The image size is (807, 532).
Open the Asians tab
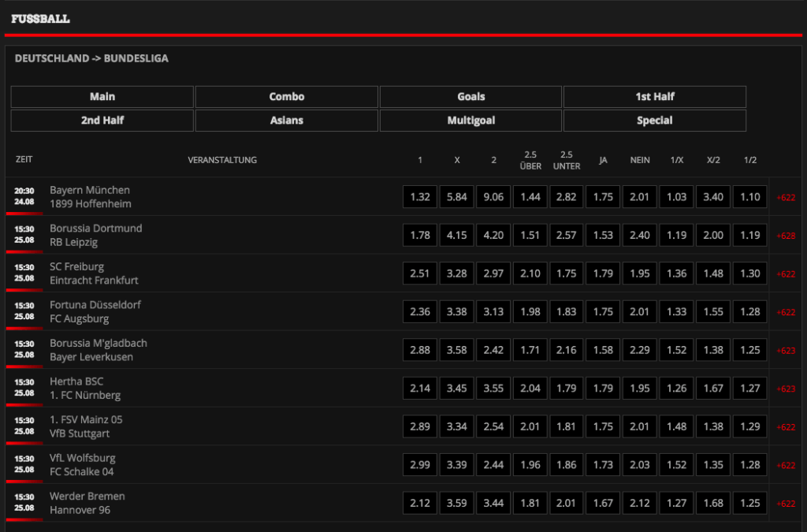click(287, 121)
